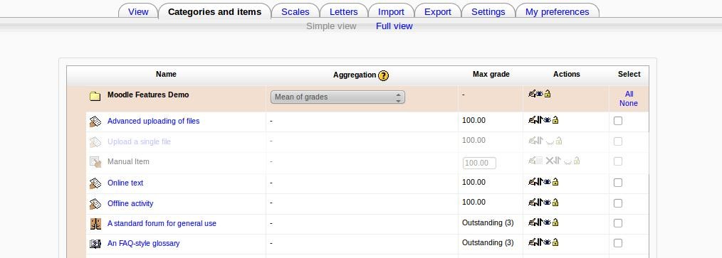Image resolution: width=722 pixels, height=258 pixels.
Task: Open A standard forum for general use
Action: [162, 223]
